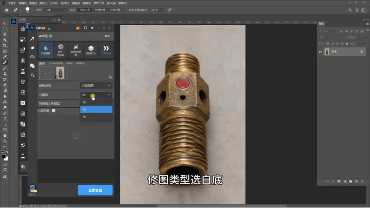Open the 滤镜(T) menu
370x208 pixels.
click(76, 3)
